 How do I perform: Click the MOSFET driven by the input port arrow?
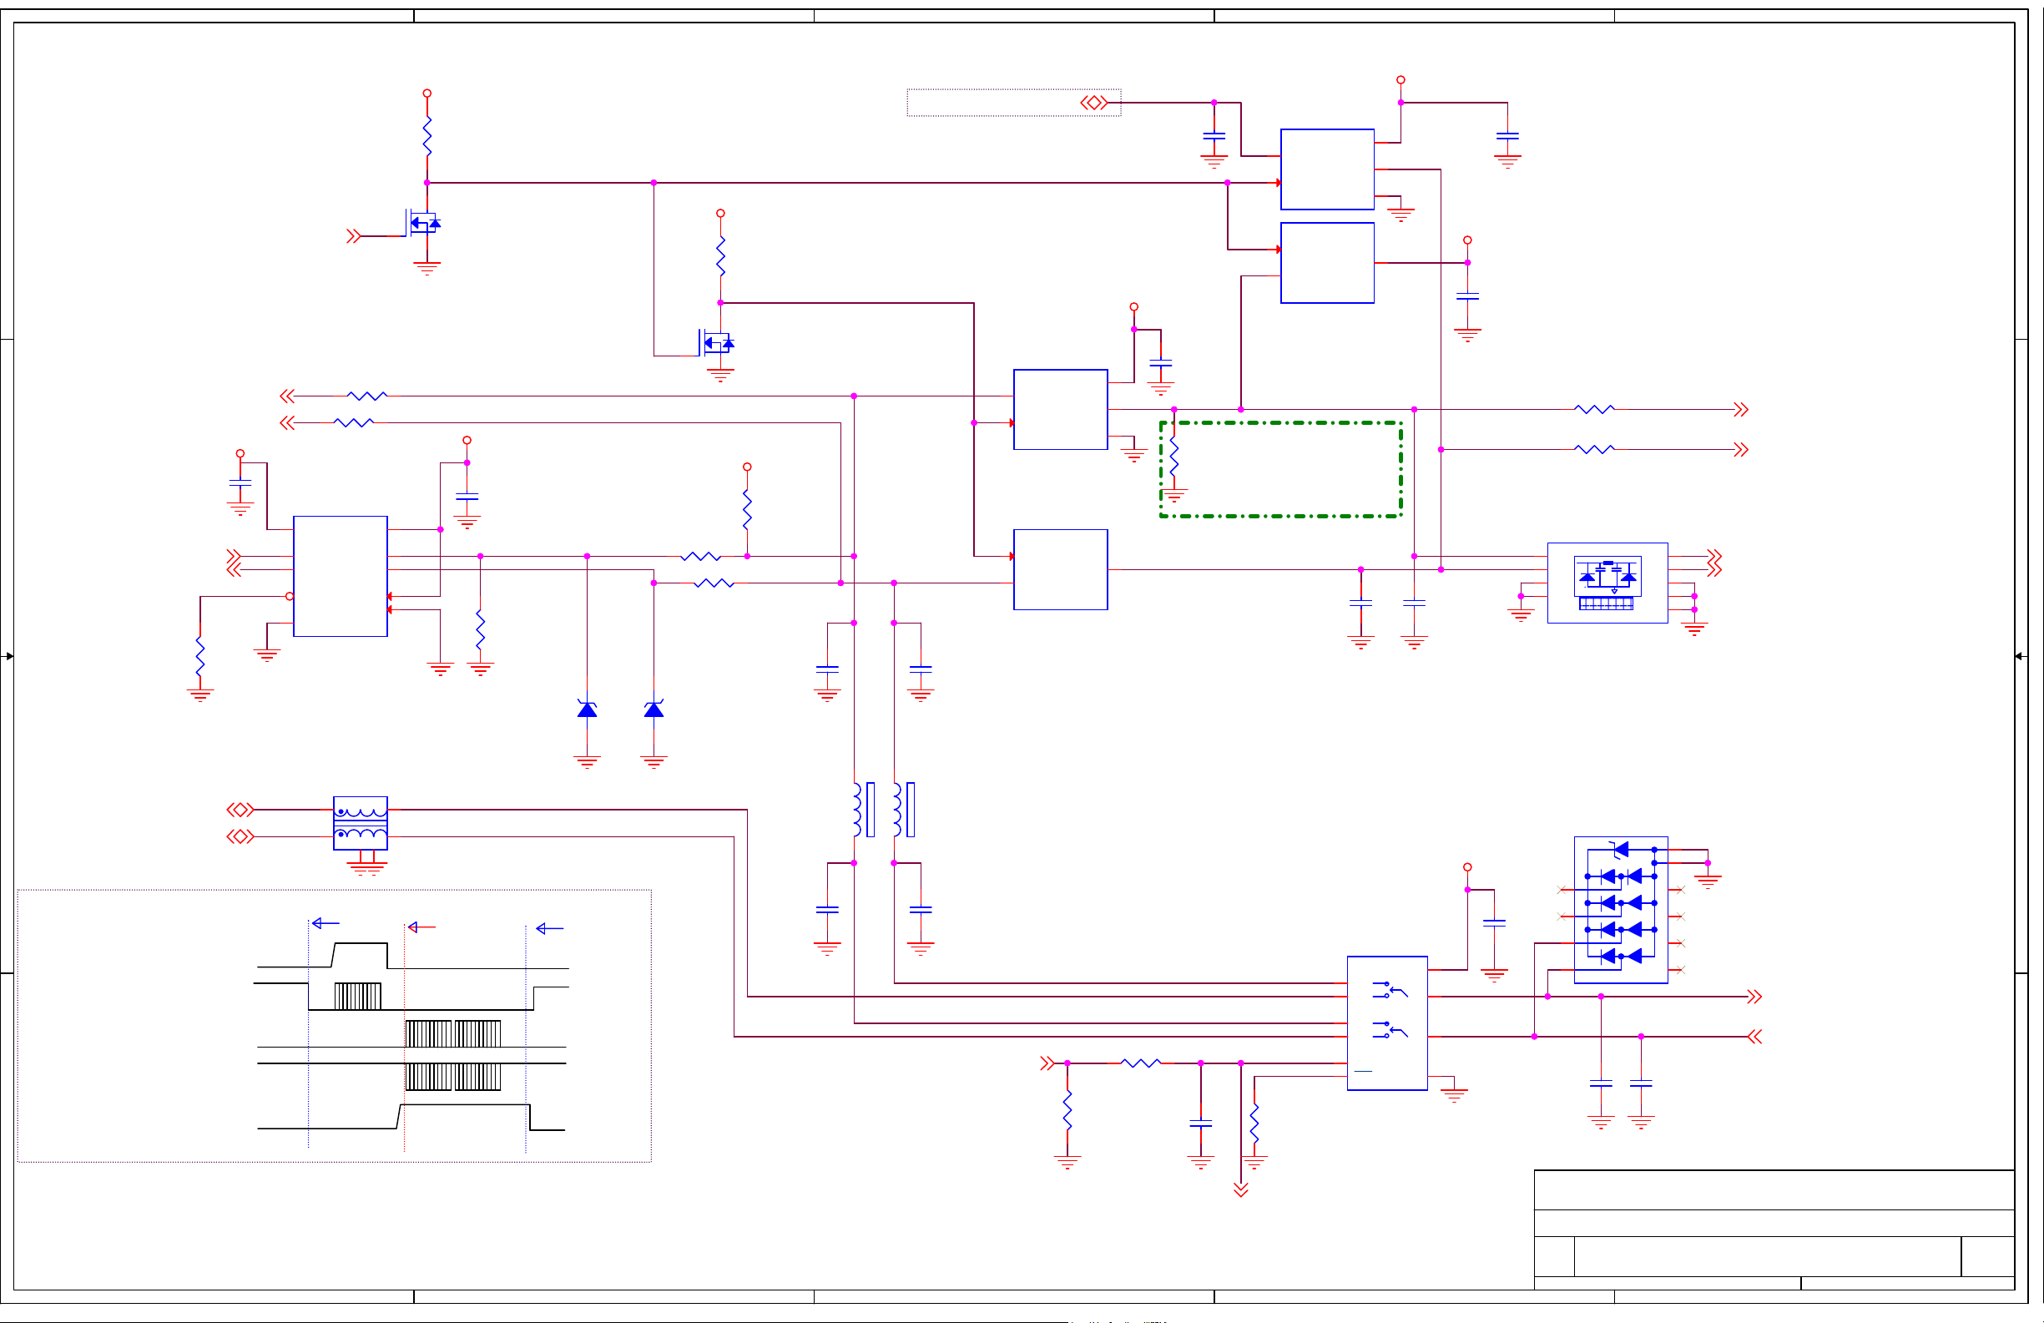click(x=423, y=224)
